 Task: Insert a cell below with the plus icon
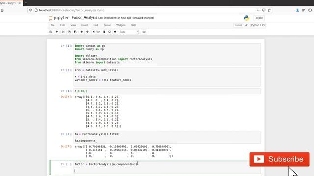tap(57, 32)
